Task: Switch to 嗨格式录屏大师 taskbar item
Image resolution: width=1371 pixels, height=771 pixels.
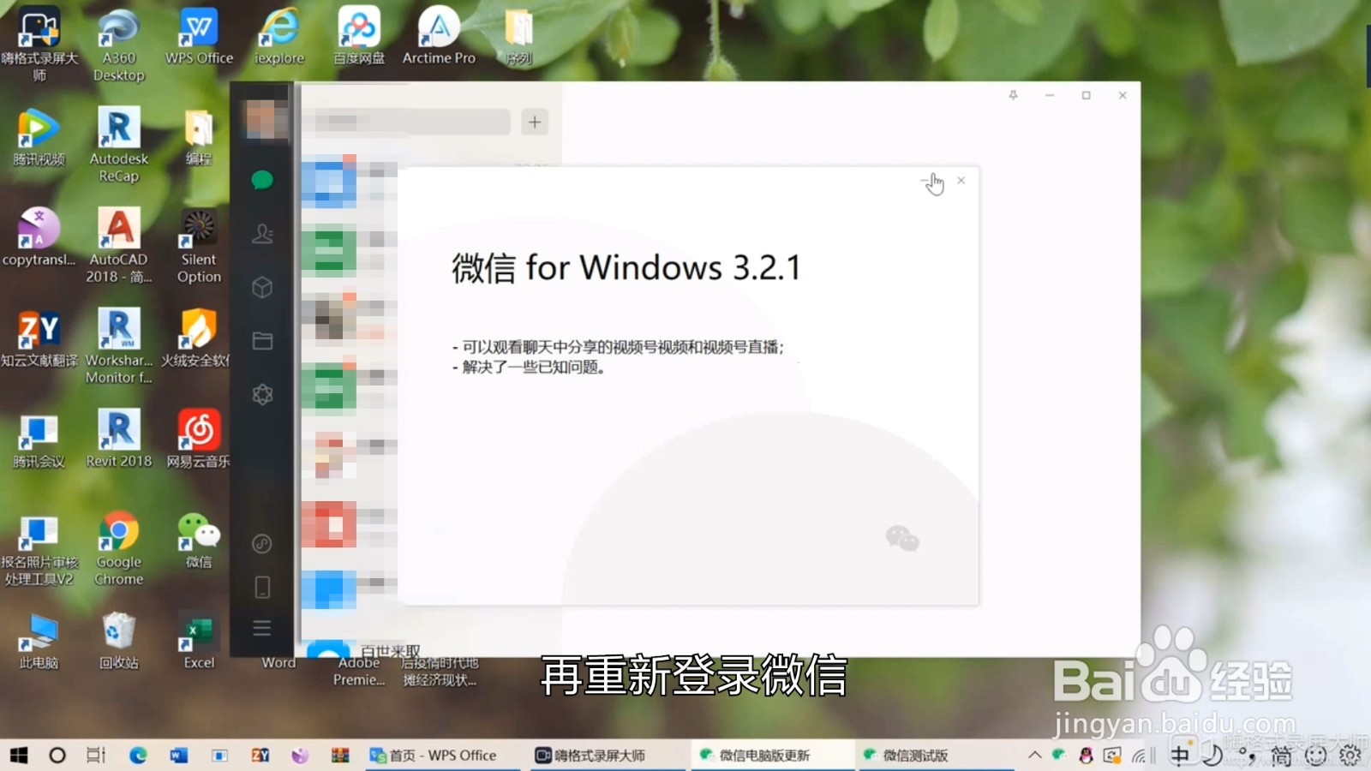Action: tap(608, 756)
